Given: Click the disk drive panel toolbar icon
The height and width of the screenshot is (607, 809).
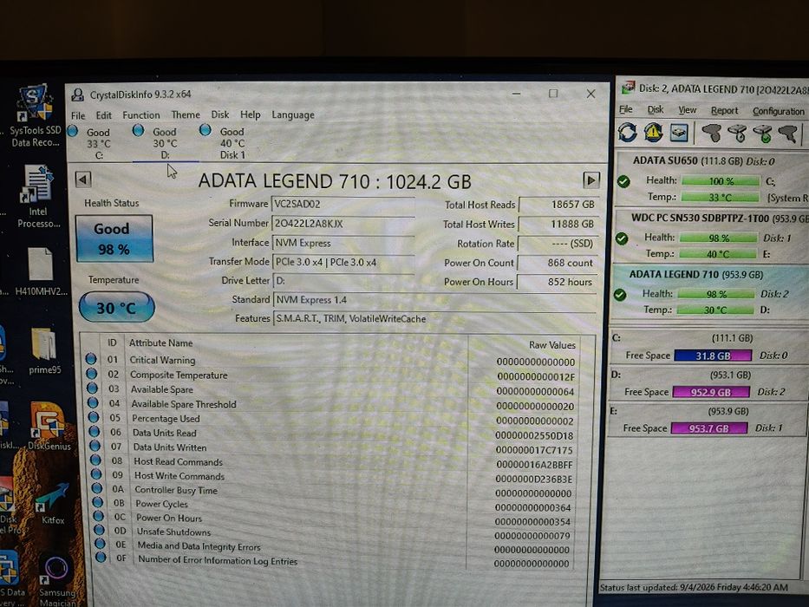Looking at the screenshot, I should click(x=679, y=134).
